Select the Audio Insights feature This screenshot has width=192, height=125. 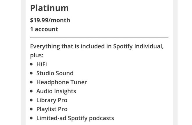(56, 91)
